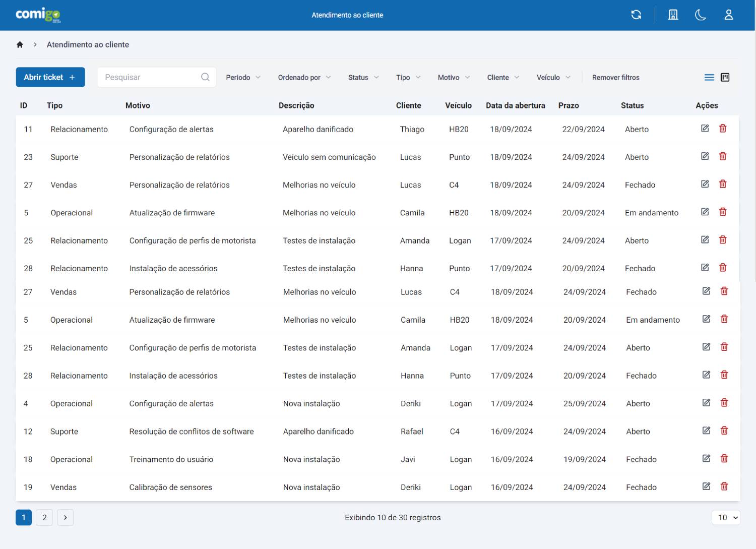Edit ticket 23 Suporte row
The image size is (756, 549).
tap(705, 156)
